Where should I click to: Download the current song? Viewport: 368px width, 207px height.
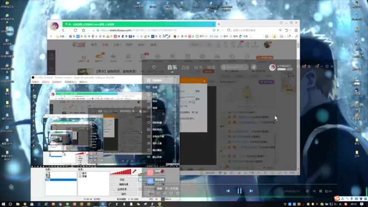165,194
